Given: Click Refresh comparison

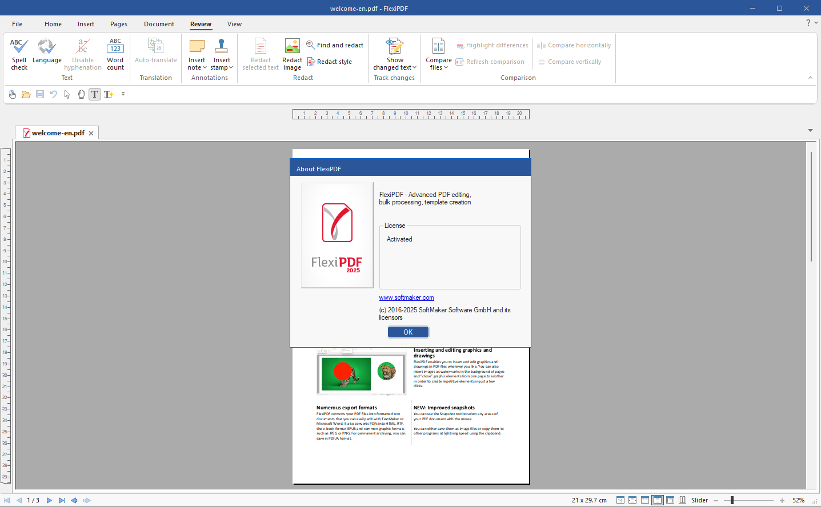Looking at the screenshot, I should pos(490,62).
